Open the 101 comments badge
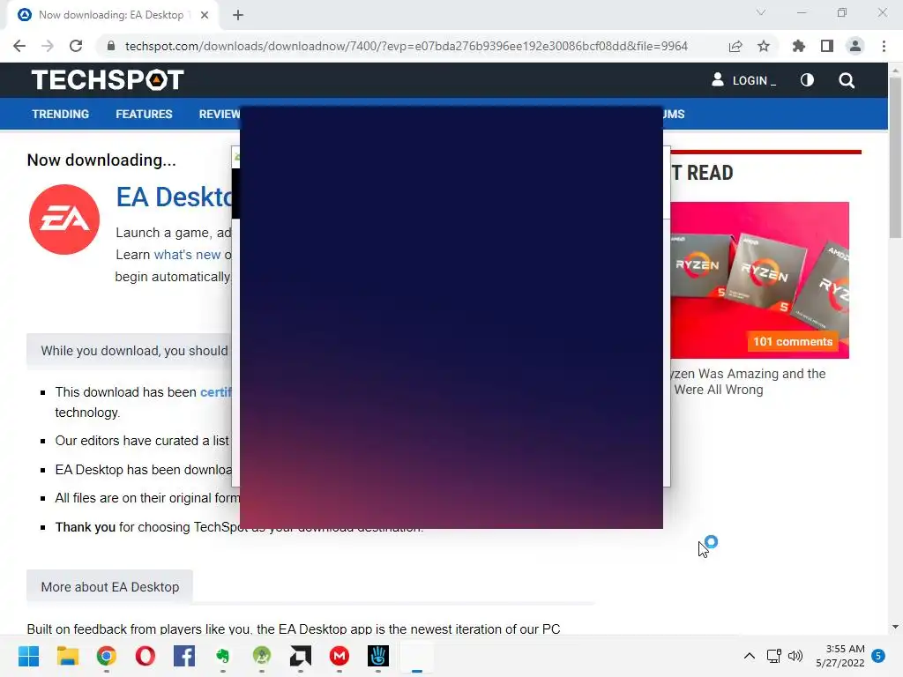The image size is (903, 677). click(793, 341)
